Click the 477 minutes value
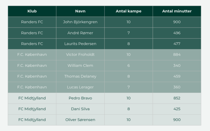 (177, 44)
